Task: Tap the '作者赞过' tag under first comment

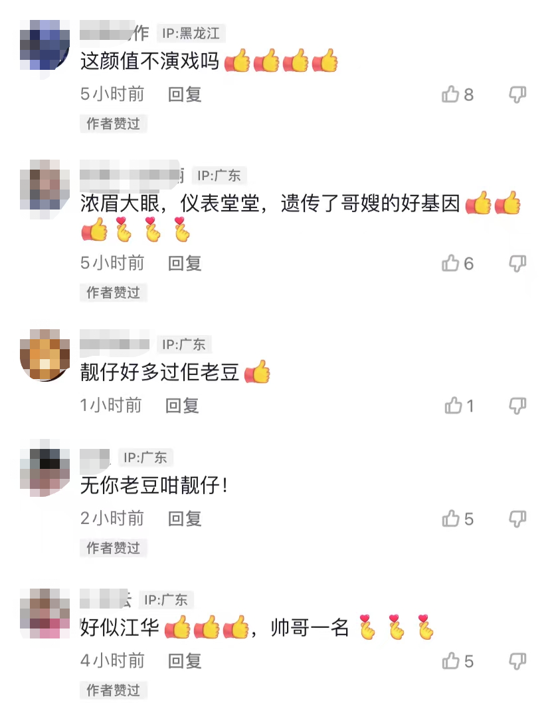Action: pyautogui.click(x=114, y=123)
